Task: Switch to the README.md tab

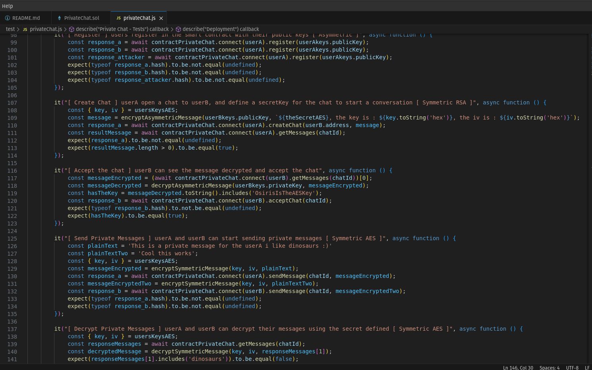Action: [26, 18]
